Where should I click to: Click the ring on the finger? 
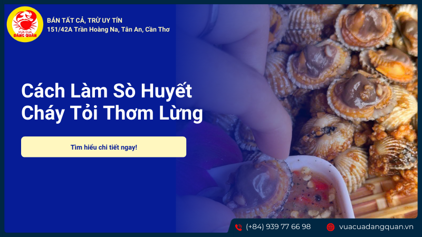[x=209, y=21]
